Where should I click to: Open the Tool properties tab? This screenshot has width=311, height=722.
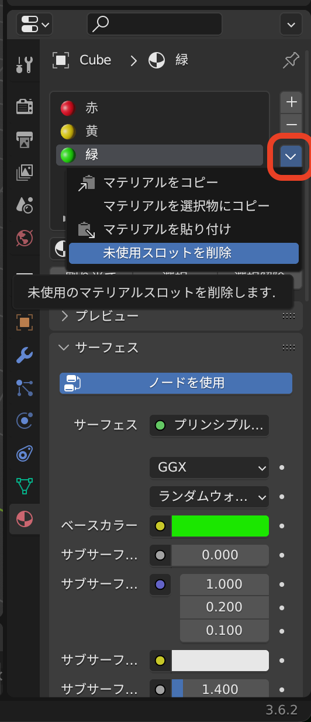[x=25, y=64]
